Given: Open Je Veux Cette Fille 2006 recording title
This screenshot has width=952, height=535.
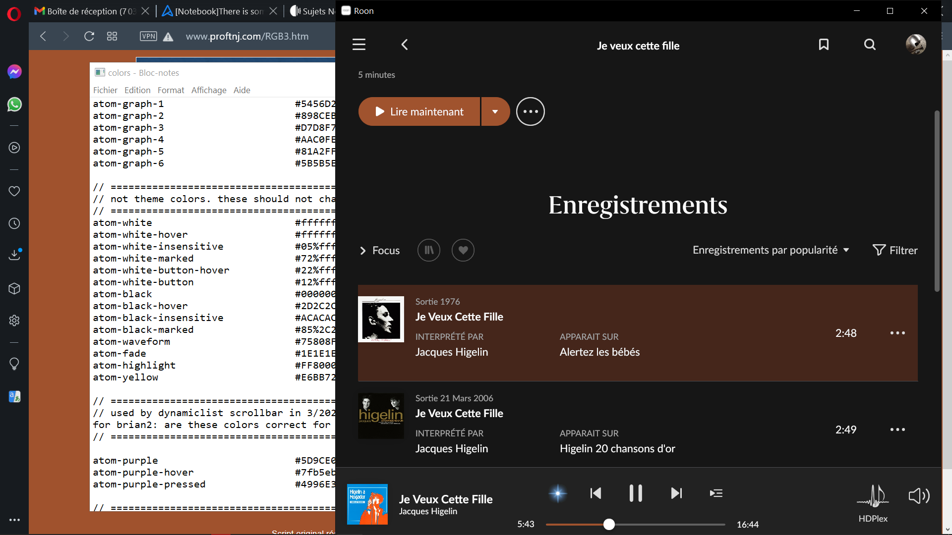Looking at the screenshot, I should tap(459, 414).
